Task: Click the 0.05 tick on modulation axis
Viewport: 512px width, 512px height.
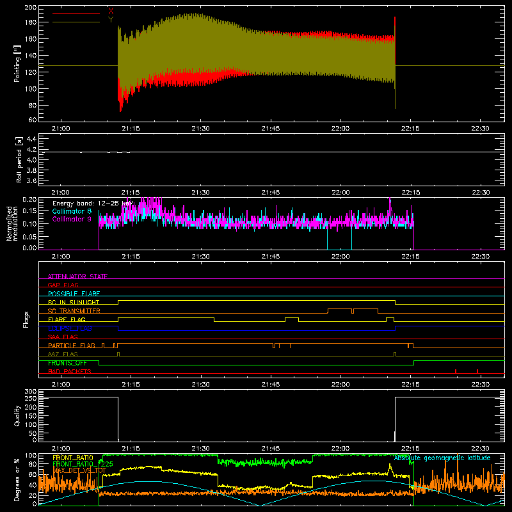Action: (x=29, y=236)
